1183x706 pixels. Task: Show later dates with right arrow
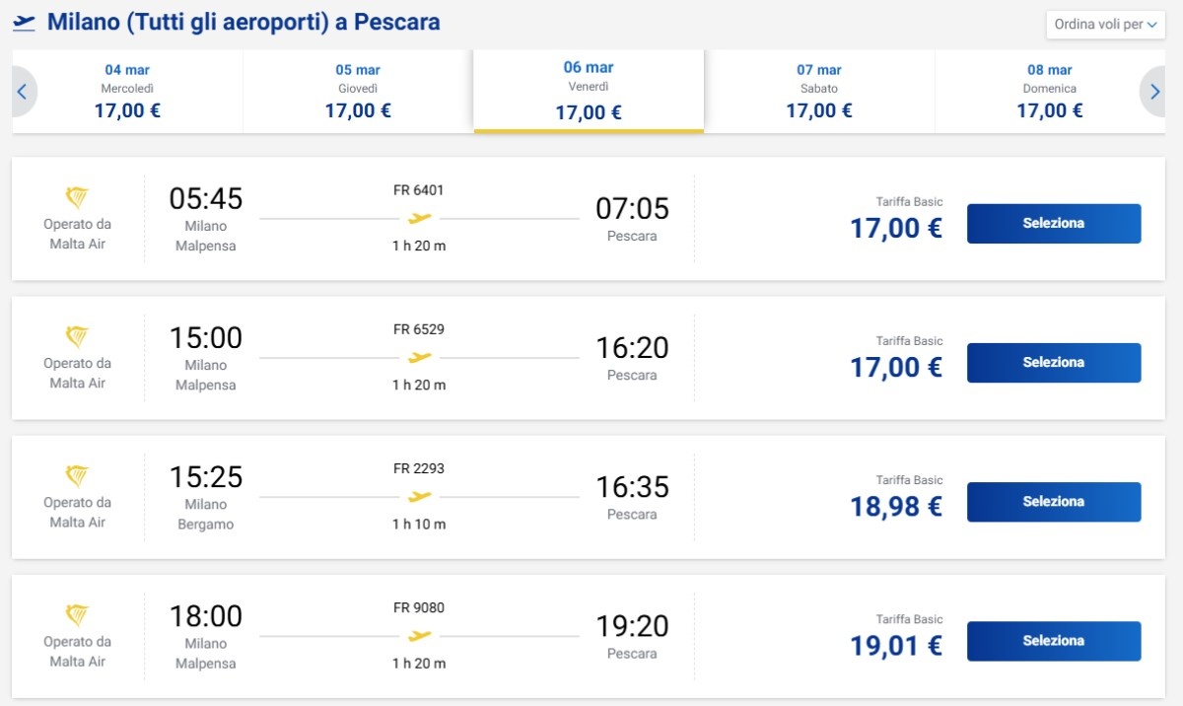coord(1155,93)
